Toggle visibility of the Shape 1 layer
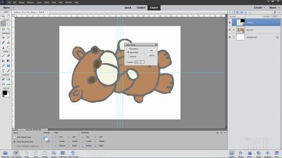 click(230, 22)
